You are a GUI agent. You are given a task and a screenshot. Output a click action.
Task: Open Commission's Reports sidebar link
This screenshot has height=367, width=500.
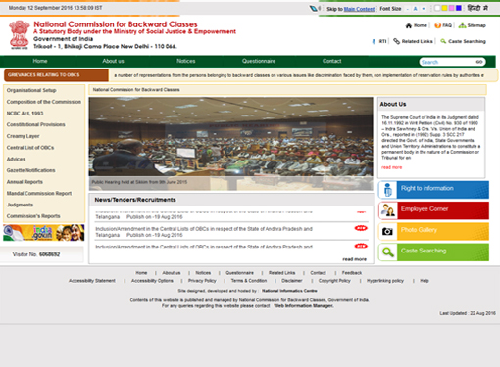tap(33, 216)
